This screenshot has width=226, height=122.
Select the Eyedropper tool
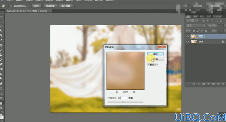tap(1, 40)
